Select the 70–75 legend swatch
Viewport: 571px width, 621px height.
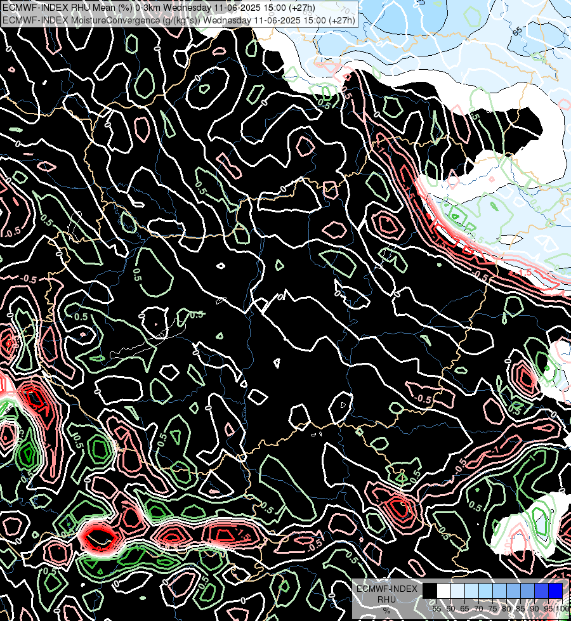(485, 591)
